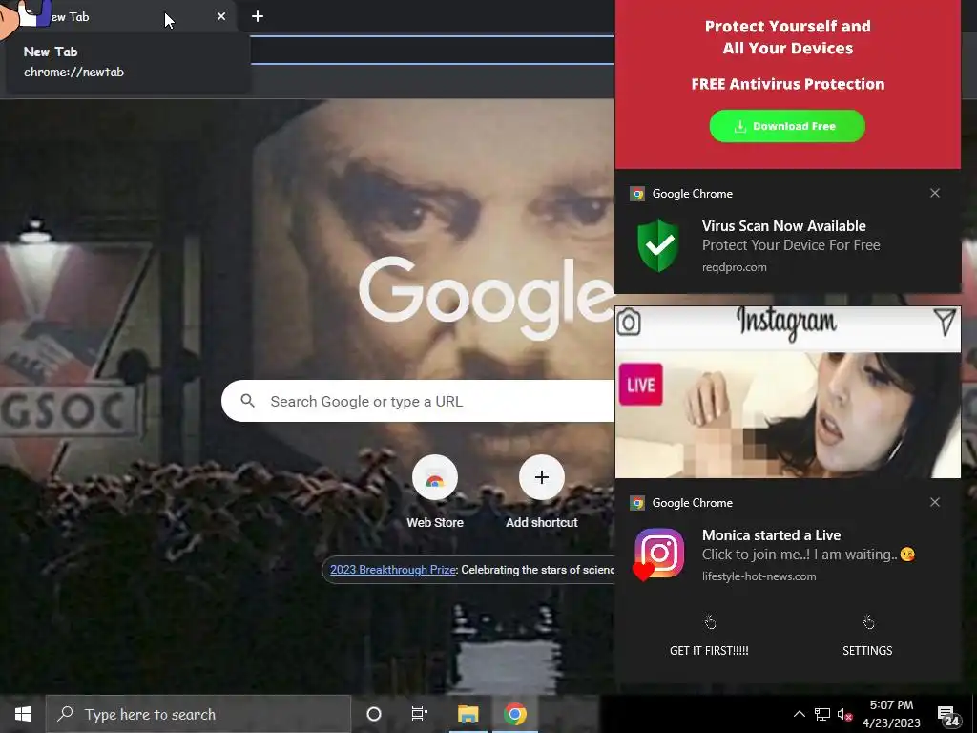Open Cortana circle icon on taskbar

(374, 714)
